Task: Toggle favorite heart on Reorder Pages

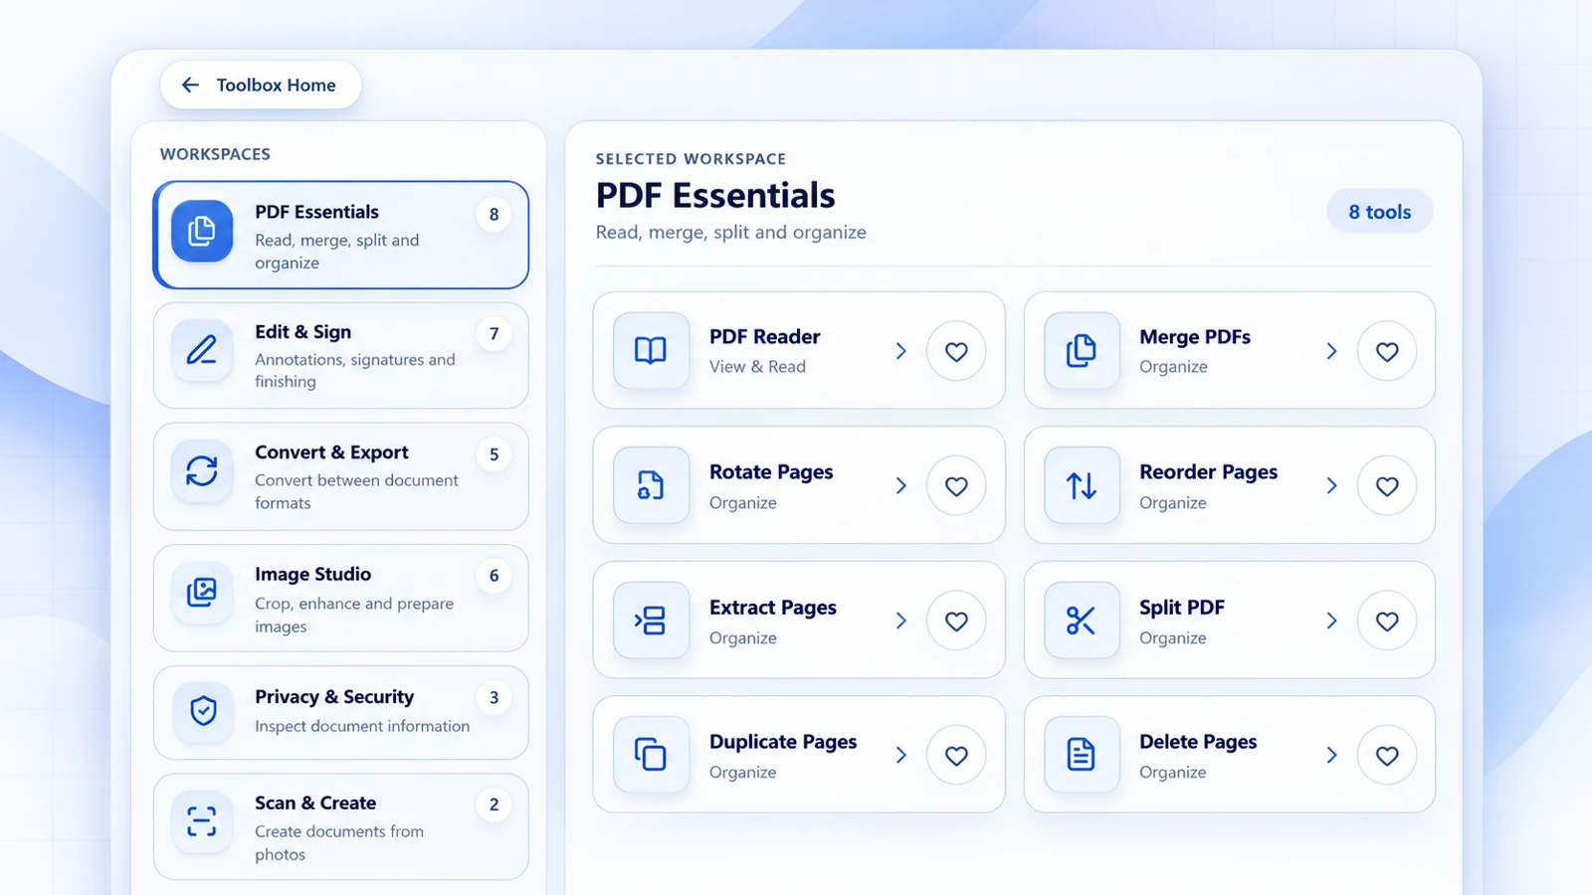Action: [x=1387, y=486]
